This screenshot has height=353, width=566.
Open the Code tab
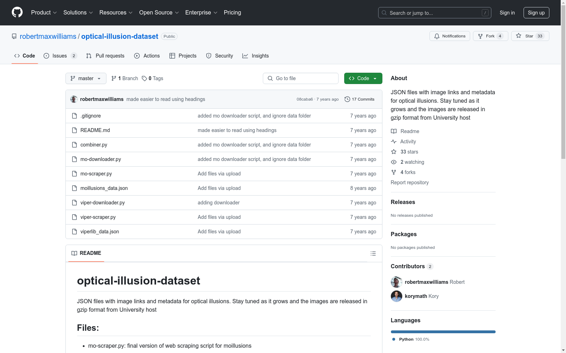click(x=25, y=56)
